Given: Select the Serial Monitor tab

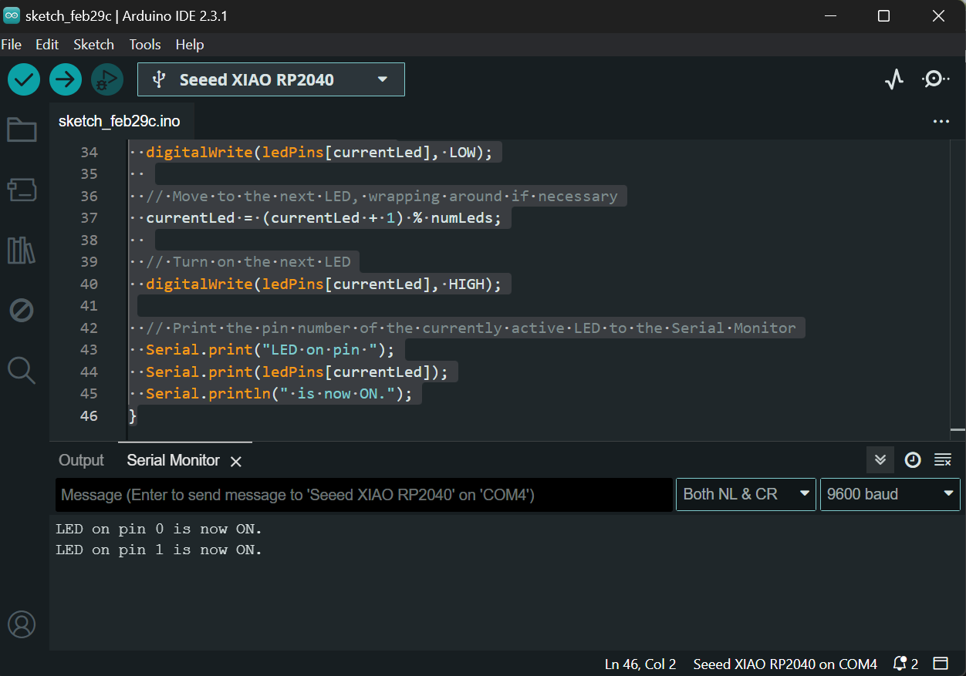Looking at the screenshot, I should pyautogui.click(x=174, y=460).
